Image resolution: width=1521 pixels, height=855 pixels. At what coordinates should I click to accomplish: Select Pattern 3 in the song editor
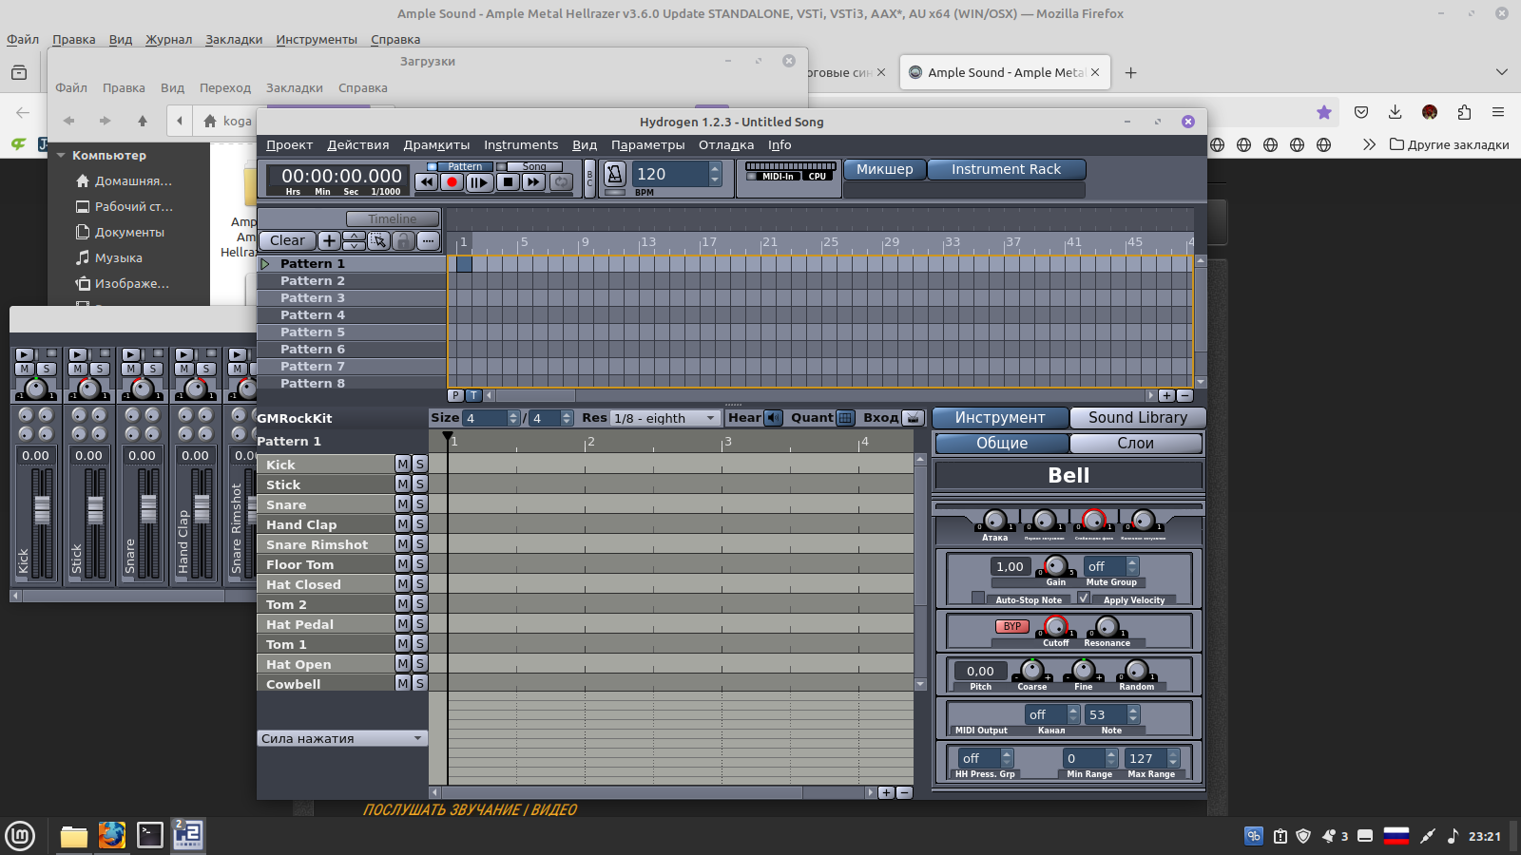tap(352, 298)
